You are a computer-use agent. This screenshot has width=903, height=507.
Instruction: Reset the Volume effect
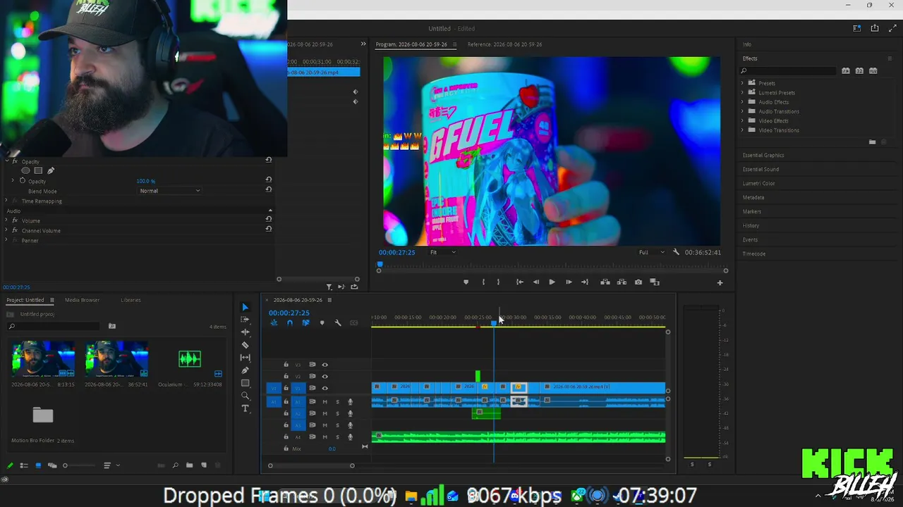tap(269, 220)
